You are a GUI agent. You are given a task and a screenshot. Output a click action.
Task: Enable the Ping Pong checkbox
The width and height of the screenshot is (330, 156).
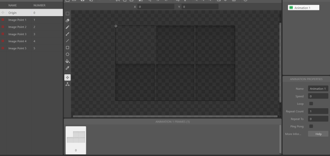tap(311, 126)
